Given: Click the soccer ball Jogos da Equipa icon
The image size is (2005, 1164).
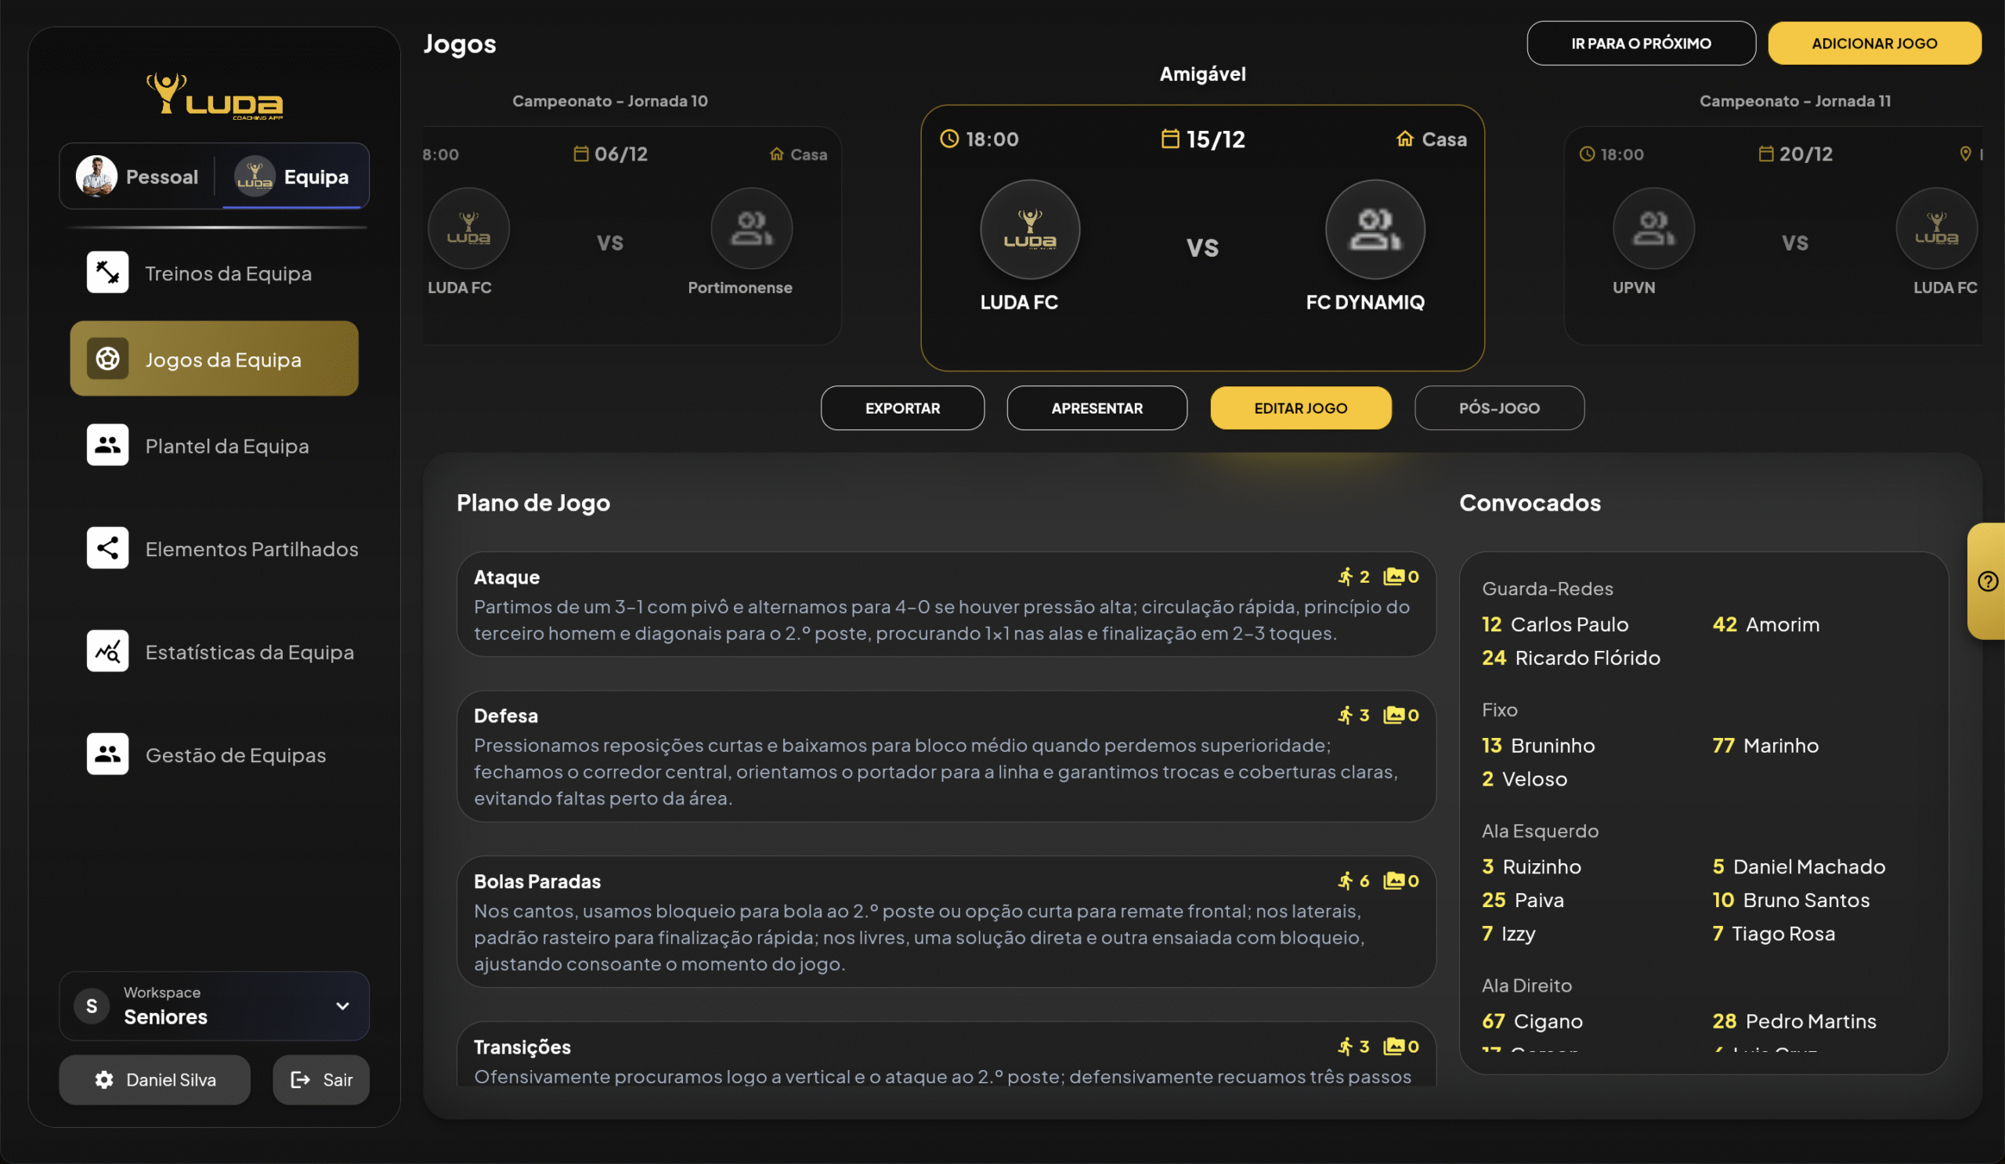Looking at the screenshot, I should click(107, 359).
